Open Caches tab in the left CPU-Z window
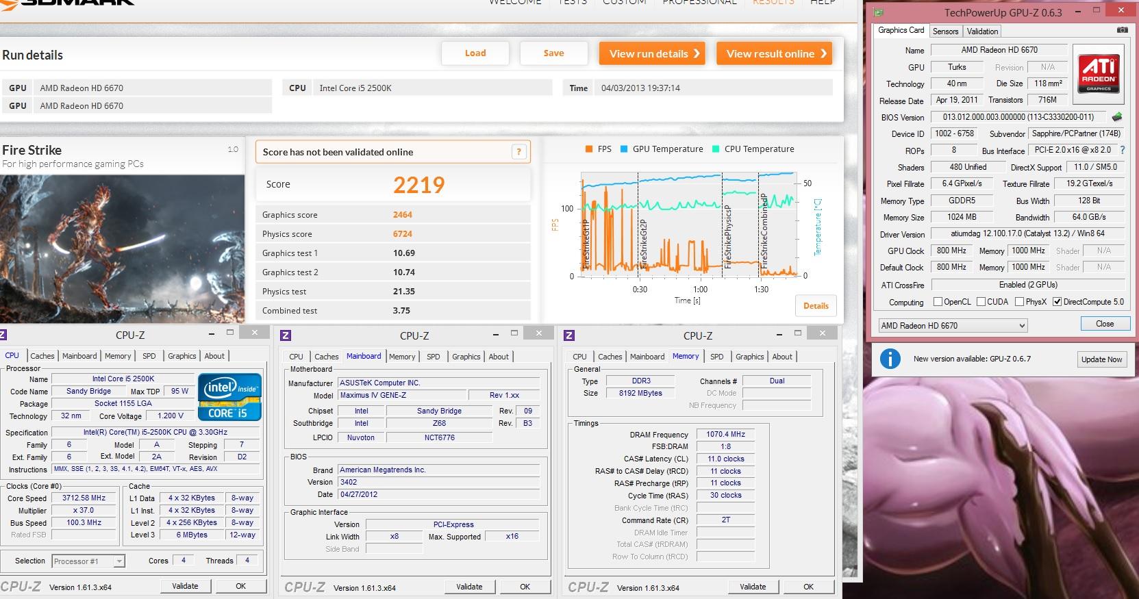Image resolution: width=1139 pixels, height=599 pixels. (42, 356)
